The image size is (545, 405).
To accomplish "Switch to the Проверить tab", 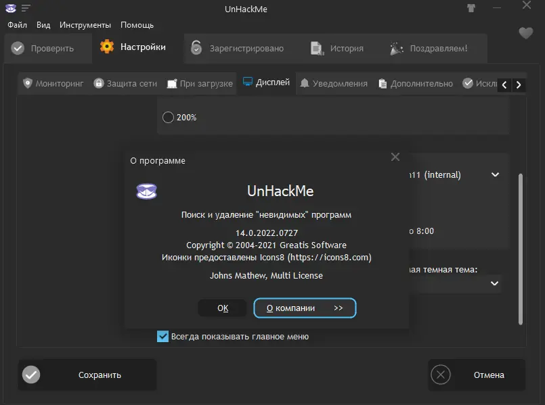I will click(x=48, y=48).
